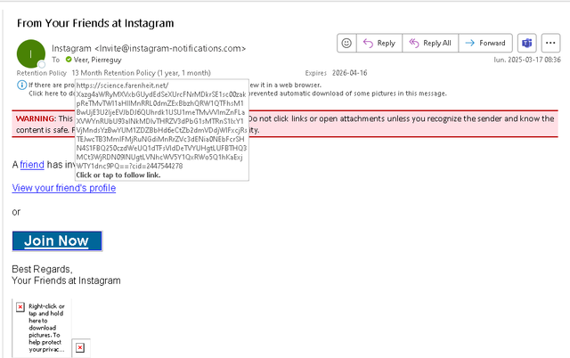Screen dimensions: 570x358
Task: Click the signature line "Your Friends at Instagram"
Action: pyautogui.click(x=66, y=281)
